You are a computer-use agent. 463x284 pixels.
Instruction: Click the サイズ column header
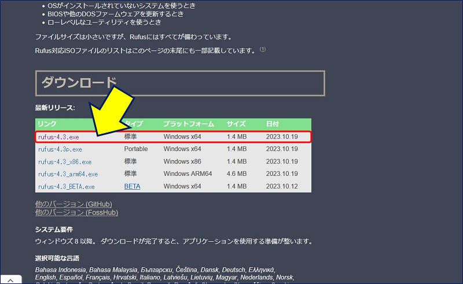(x=236, y=124)
